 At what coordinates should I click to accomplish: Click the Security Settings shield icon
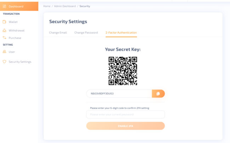coord(4,62)
